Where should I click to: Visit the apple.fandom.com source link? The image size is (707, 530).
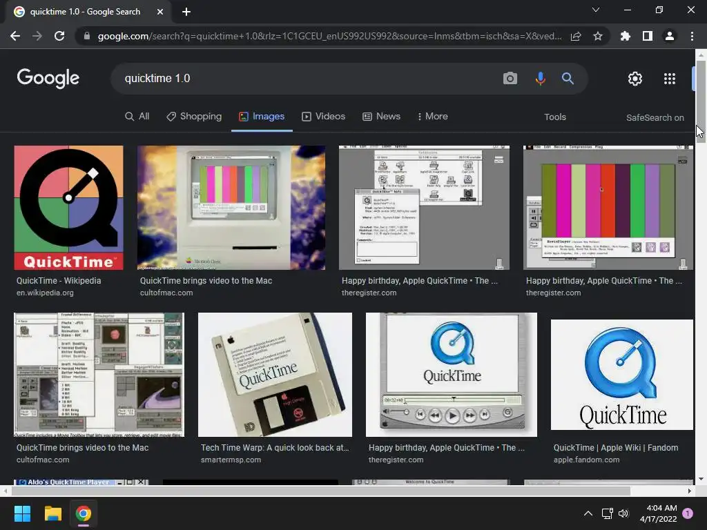tap(587, 460)
